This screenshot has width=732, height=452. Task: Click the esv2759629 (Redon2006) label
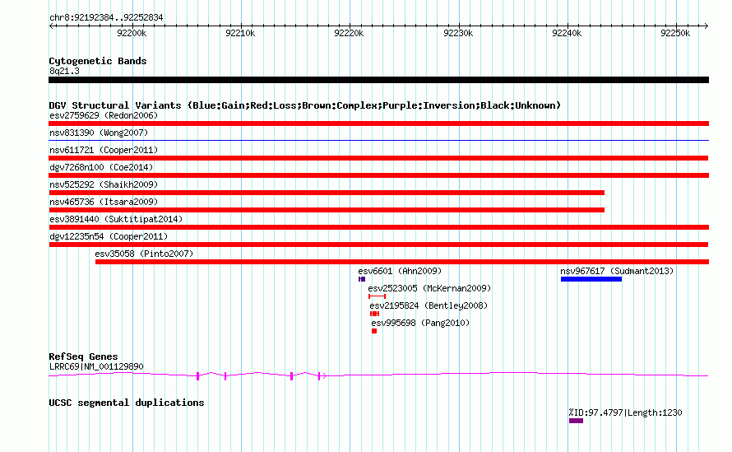[x=104, y=115]
